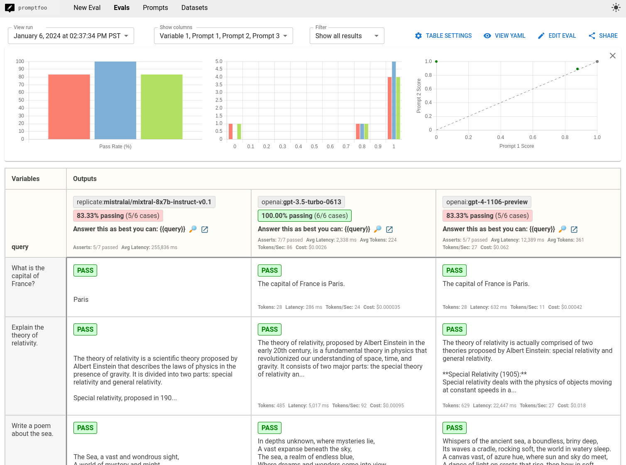626x465 pixels.
Task: Switch to the Datasets page
Action: click(x=194, y=7)
